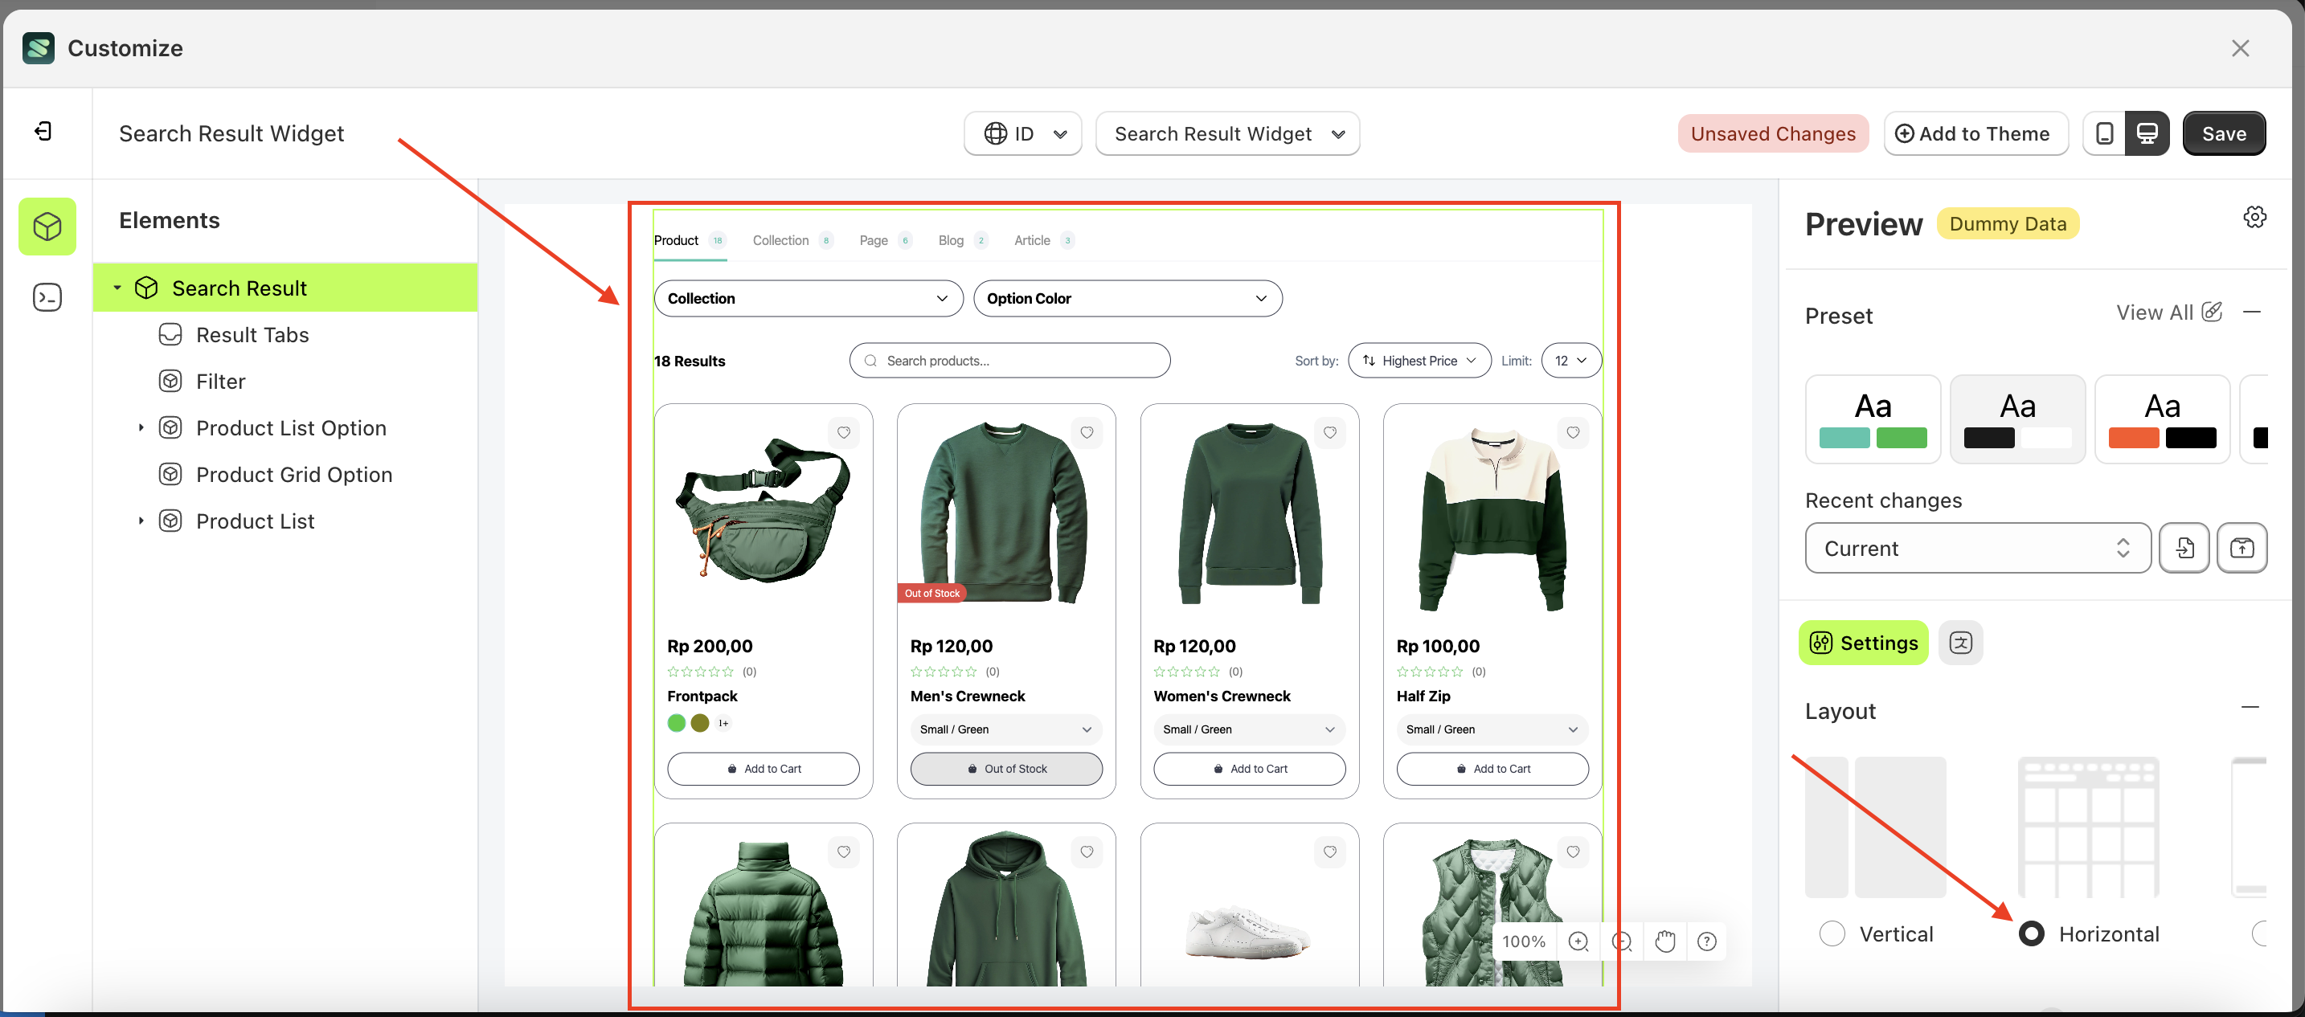The height and width of the screenshot is (1017, 2305).
Task: Open the ID language dropdown
Action: click(x=1023, y=133)
